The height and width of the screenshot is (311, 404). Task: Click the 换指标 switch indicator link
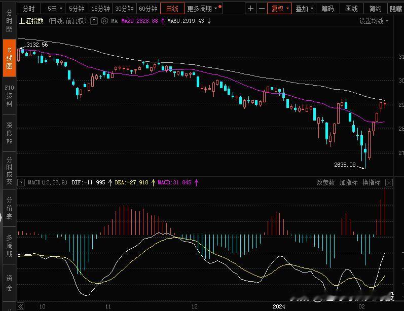coord(371,182)
